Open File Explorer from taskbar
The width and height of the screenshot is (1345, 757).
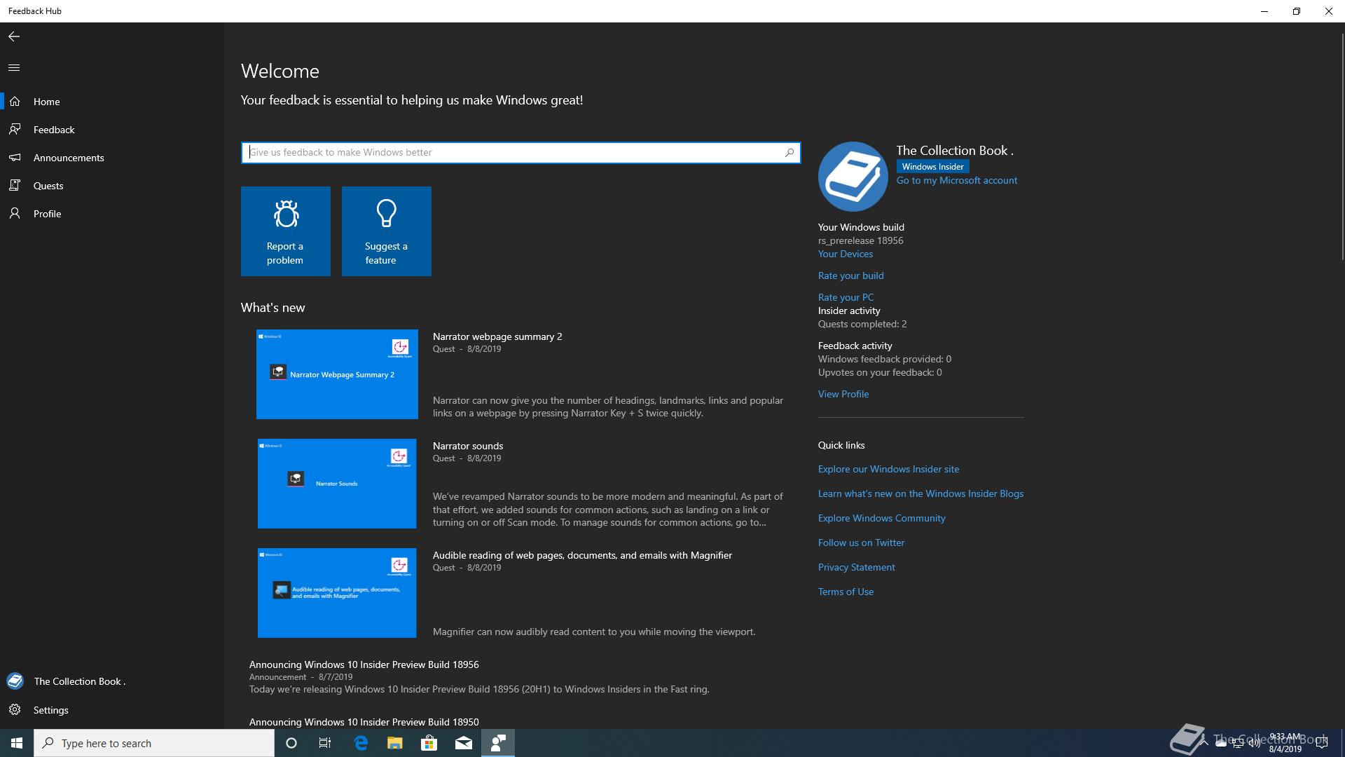pyautogui.click(x=395, y=743)
